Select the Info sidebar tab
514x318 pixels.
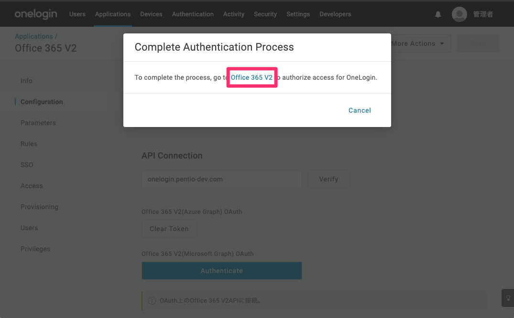(27, 81)
